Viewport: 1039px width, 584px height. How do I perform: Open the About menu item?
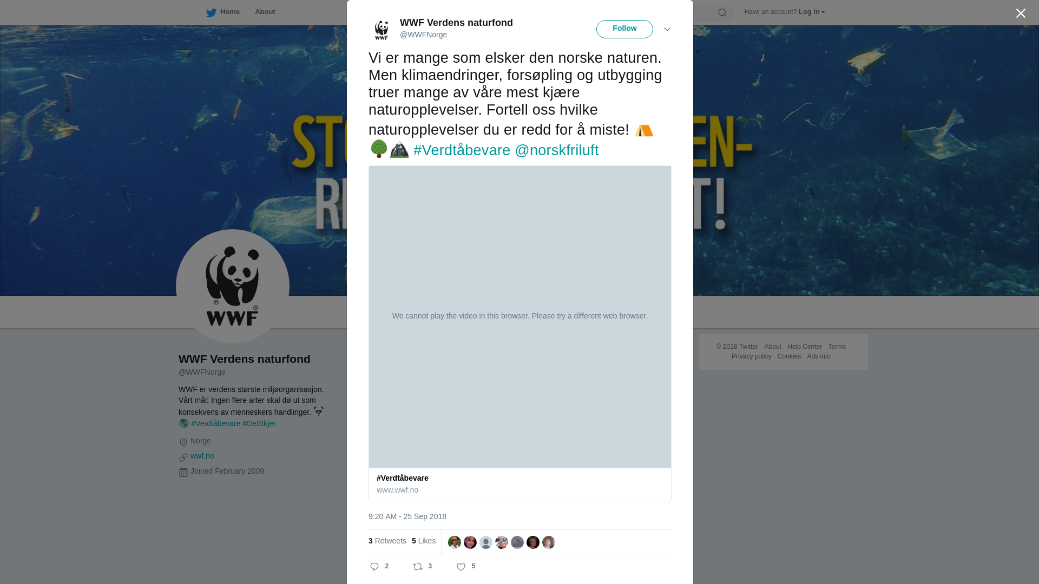pos(265,12)
